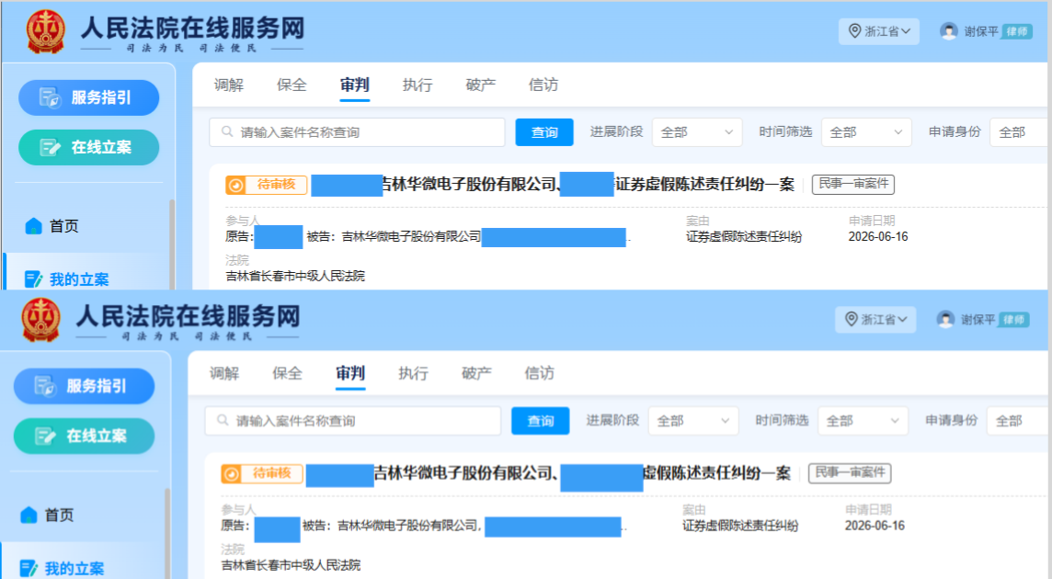
Task: Expand the 进展阶段 dropdown in the upper screenshot
Action: click(697, 132)
